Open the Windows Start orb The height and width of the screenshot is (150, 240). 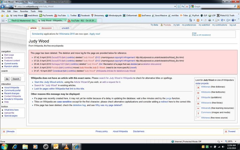click(x=4, y=147)
